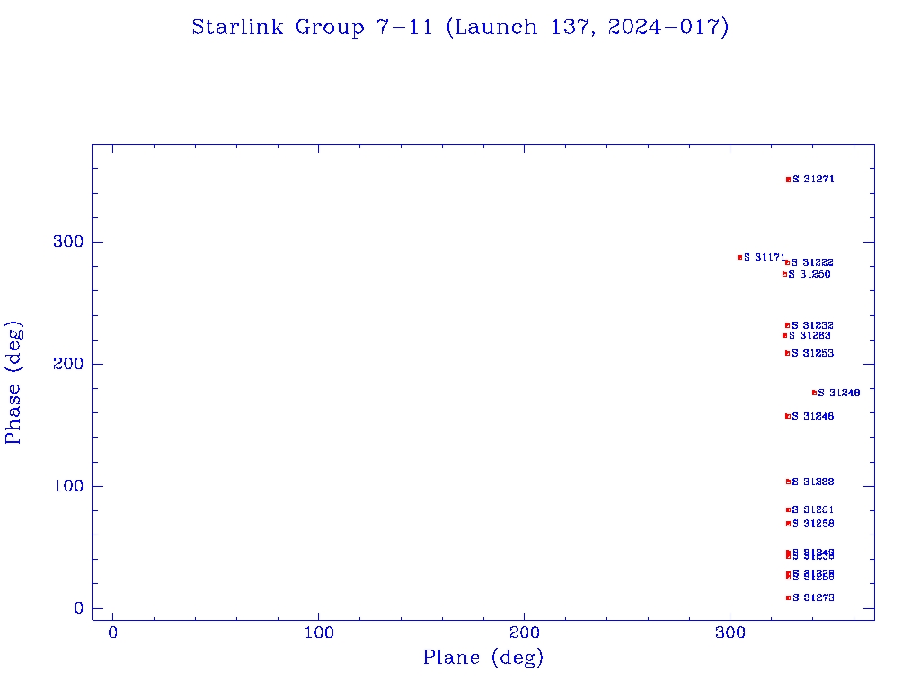Click the 100 tick label on Phase axis
Image resolution: width=920 pixels, height=690 pixels.
(x=68, y=486)
